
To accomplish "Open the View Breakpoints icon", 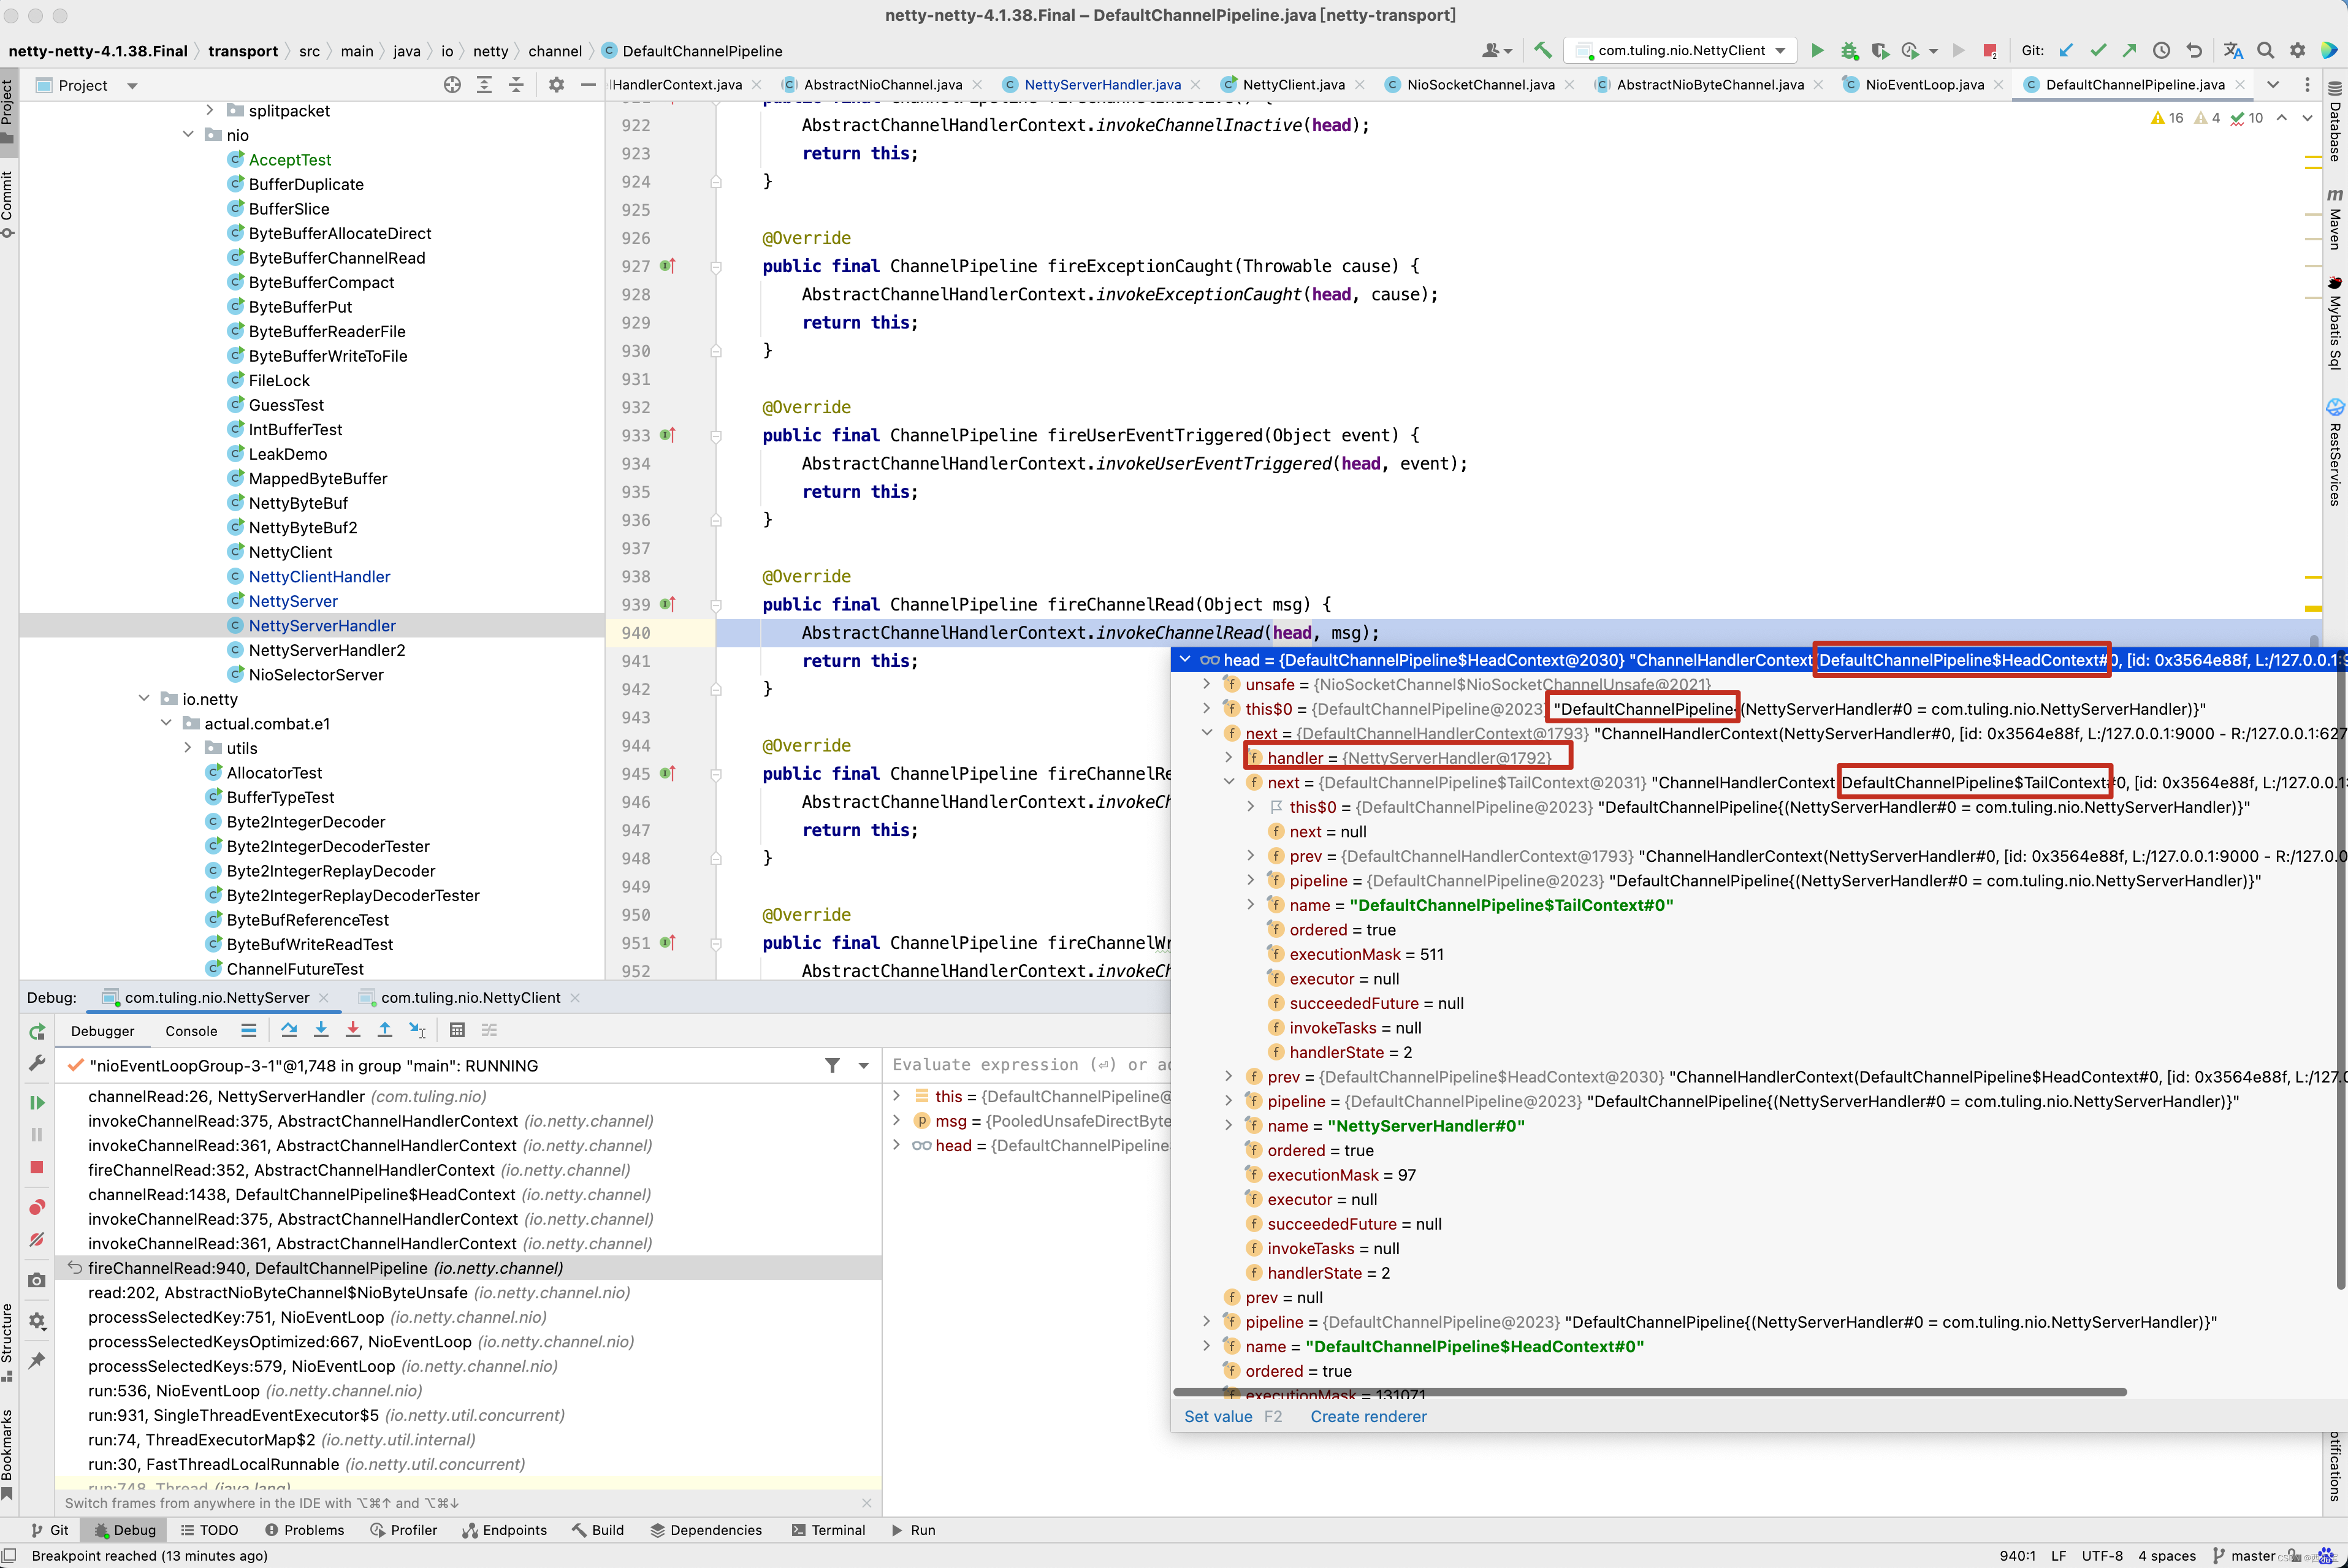I will click(37, 1207).
